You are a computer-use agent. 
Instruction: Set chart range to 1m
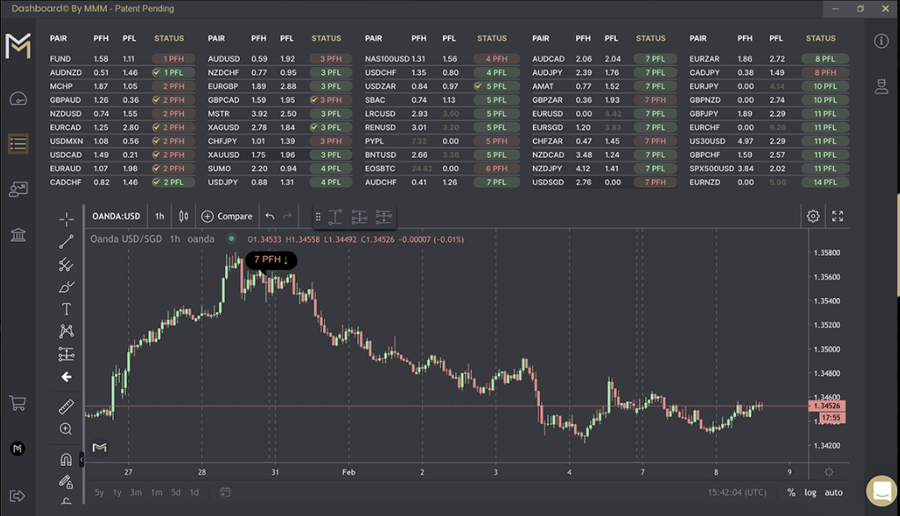(x=156, y=492)
